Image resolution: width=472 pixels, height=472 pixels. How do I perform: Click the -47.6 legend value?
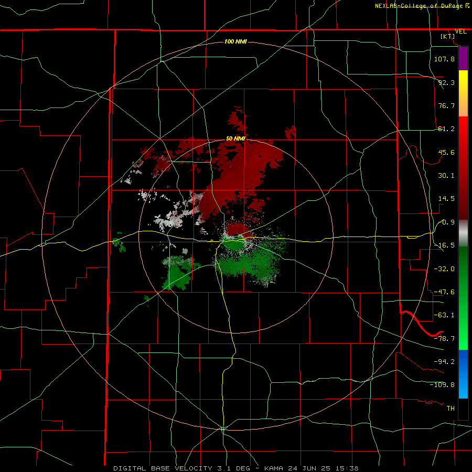(x=444, y=292)
